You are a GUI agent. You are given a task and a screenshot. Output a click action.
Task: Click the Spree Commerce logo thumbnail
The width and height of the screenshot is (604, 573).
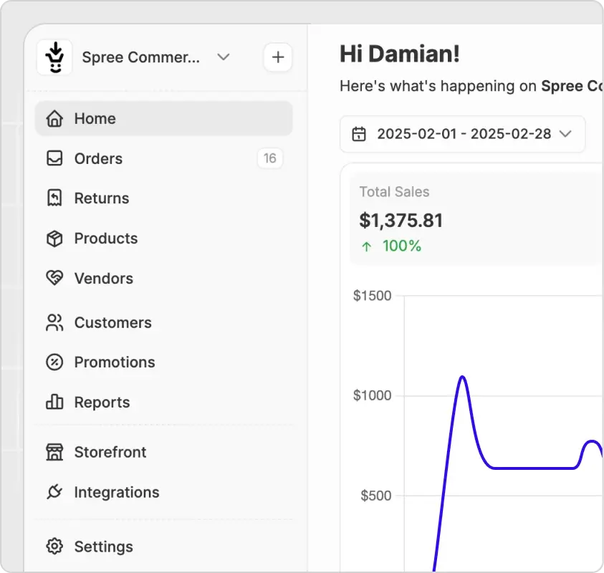54,57
